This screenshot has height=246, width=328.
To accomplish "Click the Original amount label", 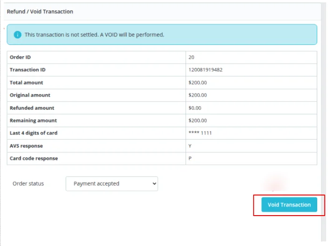I will [x=30, y=95].
